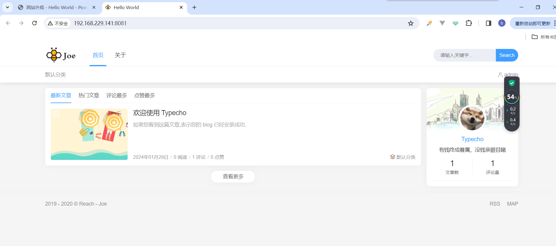The width and height of the screenshot is (556, 246).
Task: Click the category stack icon beside 默认分类
Action: 393,157
